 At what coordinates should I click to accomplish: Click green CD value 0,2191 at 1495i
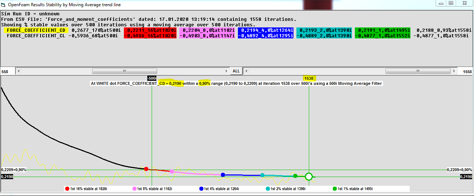click(x=383, y=30)
